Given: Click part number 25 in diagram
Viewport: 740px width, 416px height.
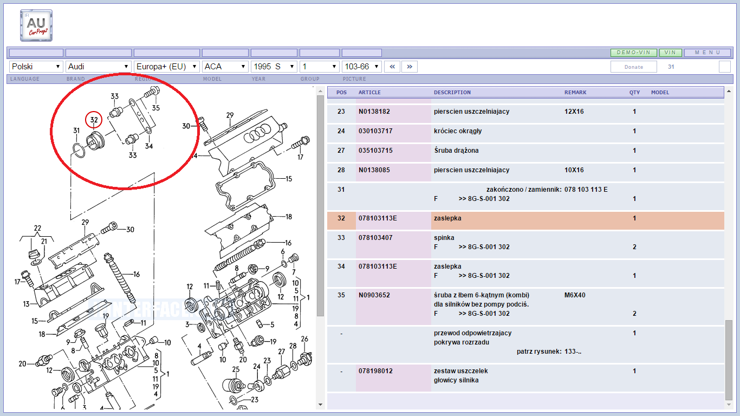Looking at the screenshot, I should coord(236,369).
